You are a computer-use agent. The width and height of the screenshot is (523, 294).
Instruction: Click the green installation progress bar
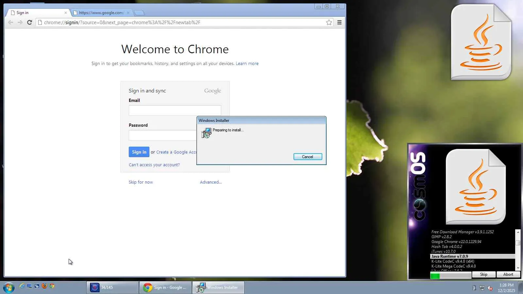coord(451,276)
